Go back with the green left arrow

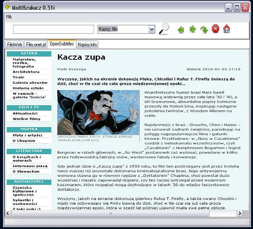point(181,30)
